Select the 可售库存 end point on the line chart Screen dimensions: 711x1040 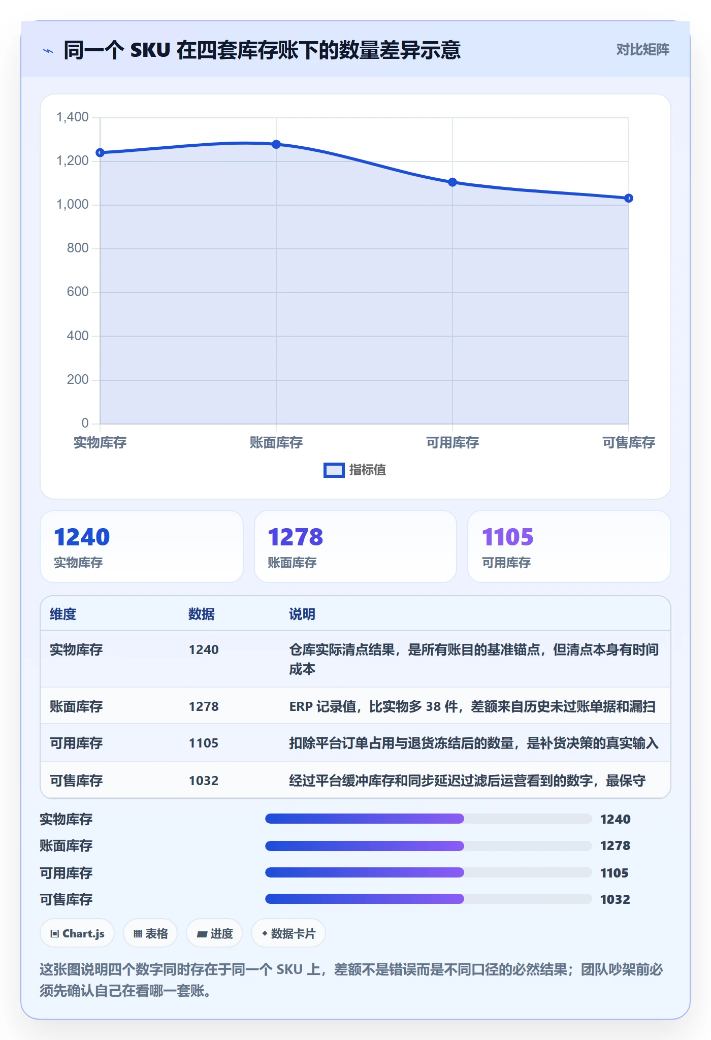(x=629, y=198)
